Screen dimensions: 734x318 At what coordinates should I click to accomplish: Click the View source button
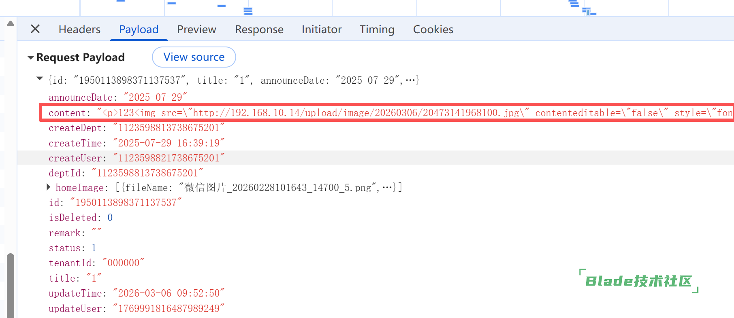[x=194, y=57]
